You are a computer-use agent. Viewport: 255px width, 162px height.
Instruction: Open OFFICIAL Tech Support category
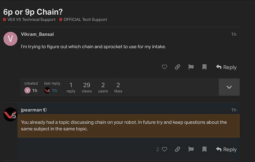(85, 19)
